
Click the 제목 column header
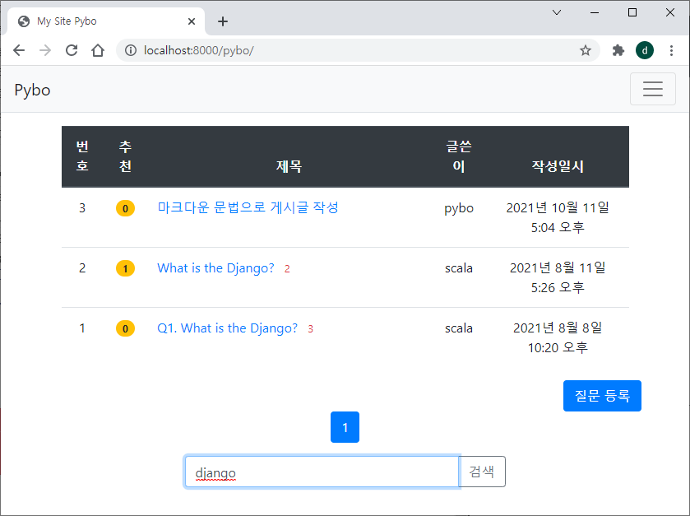[289, 166]
